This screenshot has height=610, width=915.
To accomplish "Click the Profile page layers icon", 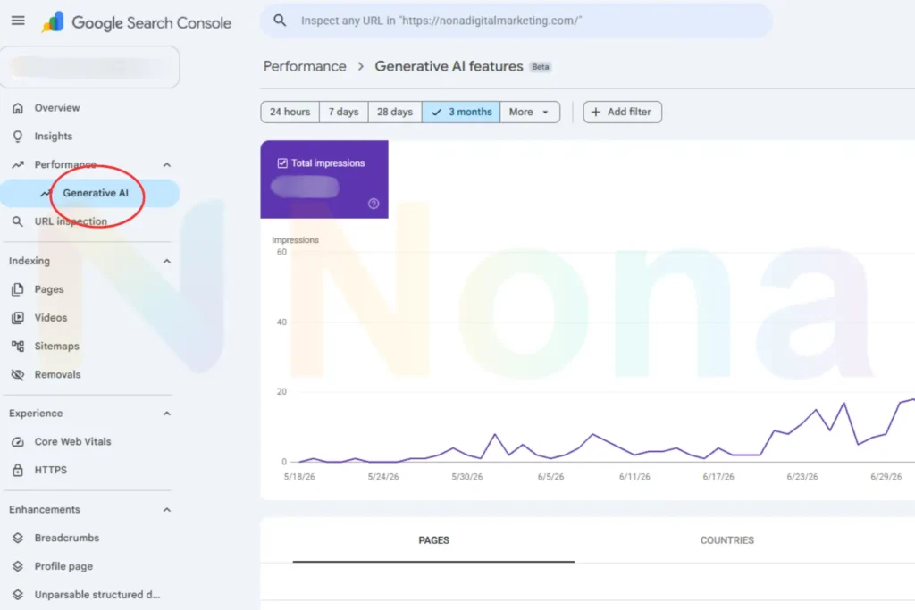I will point(18,566).
